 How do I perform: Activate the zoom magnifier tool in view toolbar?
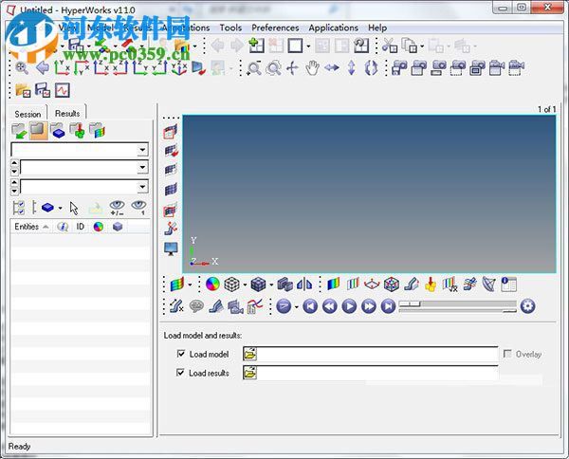(254, 68)
